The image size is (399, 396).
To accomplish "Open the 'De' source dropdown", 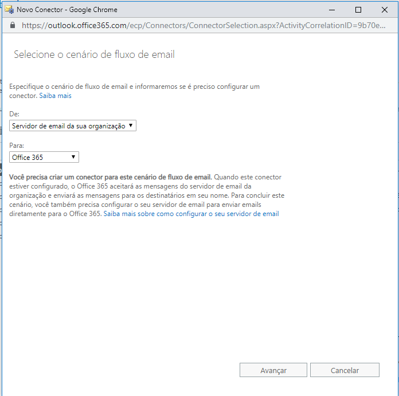I will [x=73, y=126].
